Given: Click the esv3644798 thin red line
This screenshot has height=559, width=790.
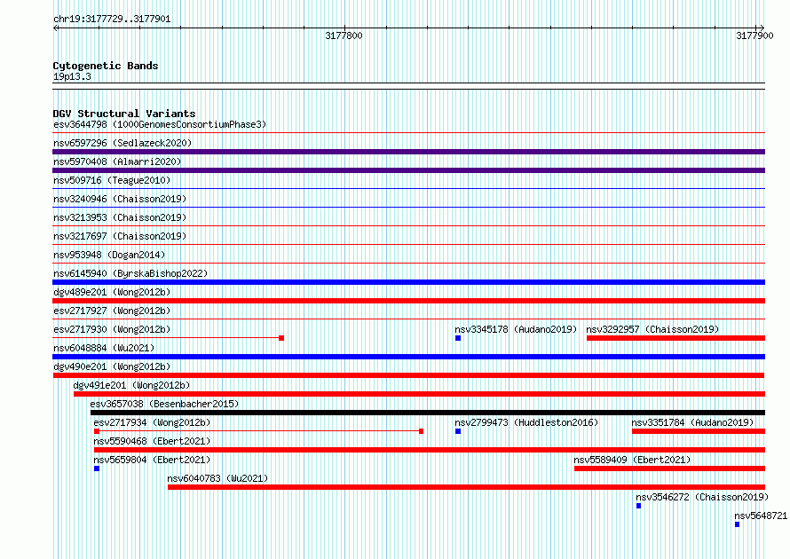Looking at the screenshot, I should coord(408,133).
